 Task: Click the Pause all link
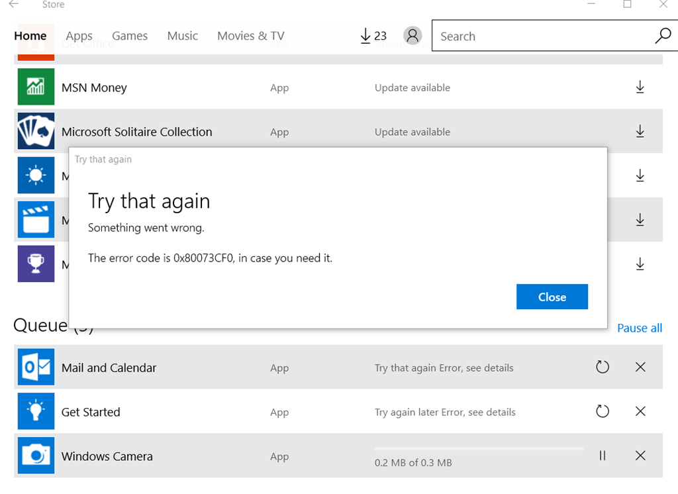click(x=640, y=328)
